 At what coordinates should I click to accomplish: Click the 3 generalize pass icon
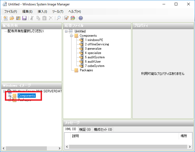[x=81, y=49]
